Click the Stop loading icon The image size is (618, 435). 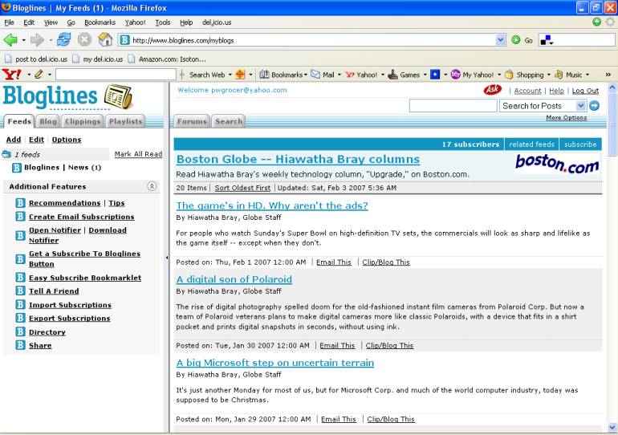pos(84,40)
